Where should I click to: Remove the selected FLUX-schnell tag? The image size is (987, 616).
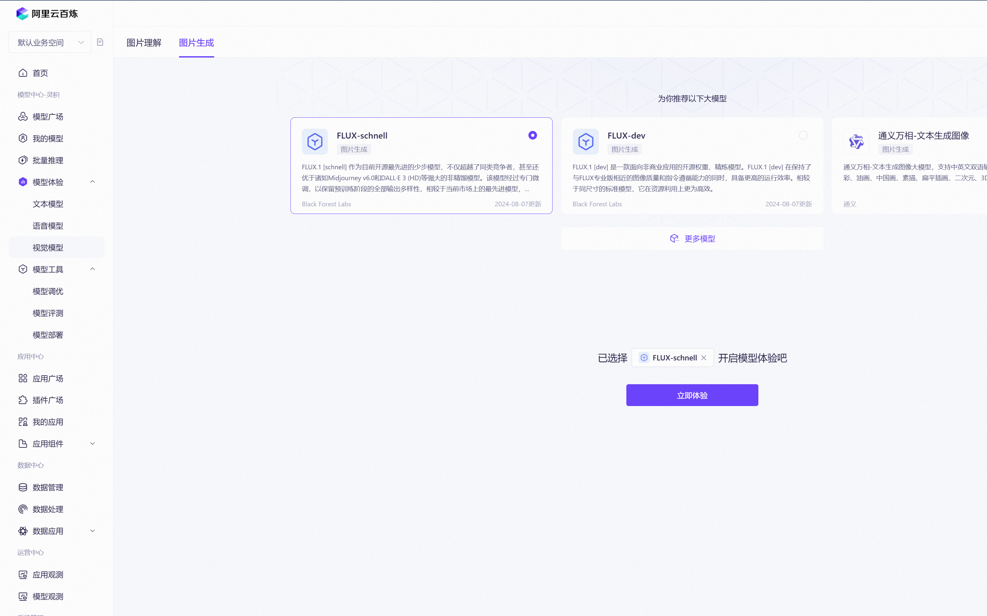point(704,358)
